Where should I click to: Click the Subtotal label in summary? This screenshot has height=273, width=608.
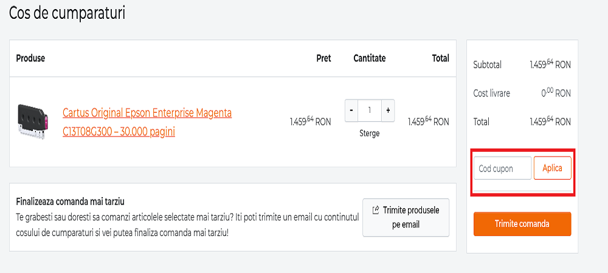[487, 65]
